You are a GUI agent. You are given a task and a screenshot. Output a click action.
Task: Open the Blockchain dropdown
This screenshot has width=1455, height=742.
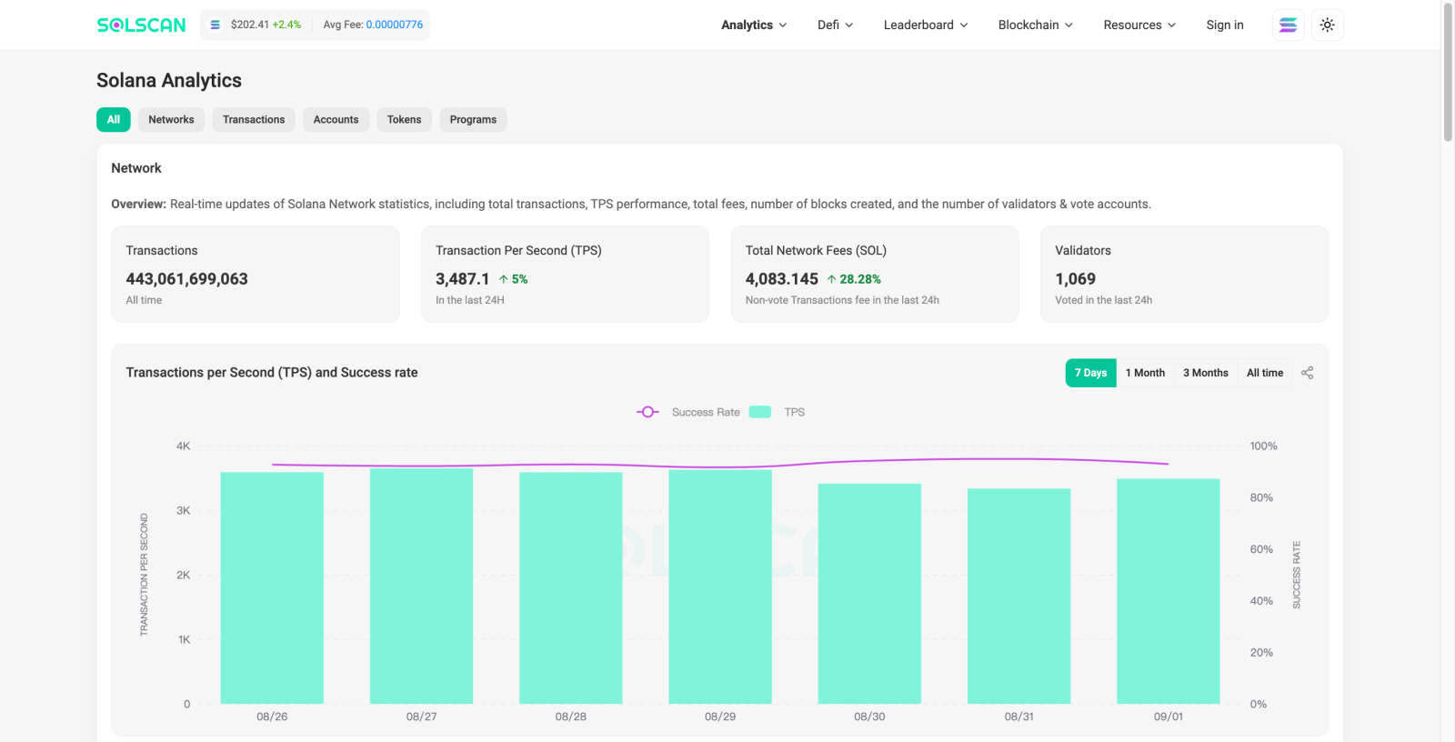[1036, 25]
